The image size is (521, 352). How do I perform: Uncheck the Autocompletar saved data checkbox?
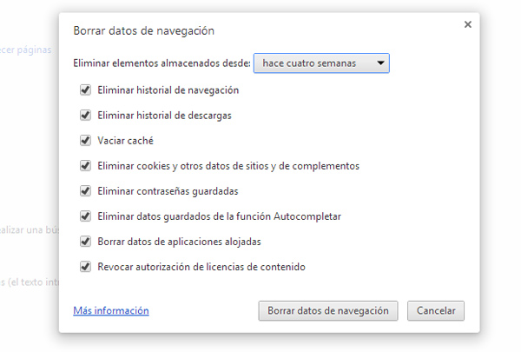tap(85, 216)
